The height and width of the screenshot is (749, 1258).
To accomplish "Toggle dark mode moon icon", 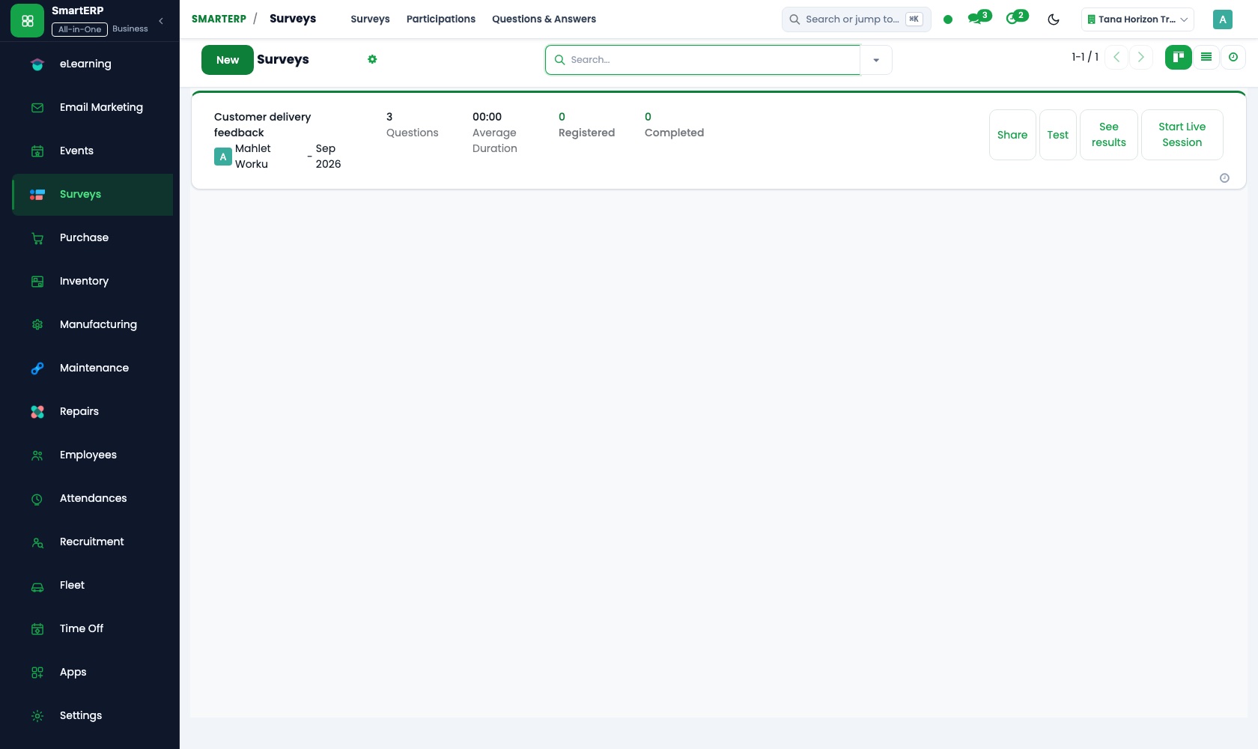I will pyautogui.click(x=1054, y=19).
